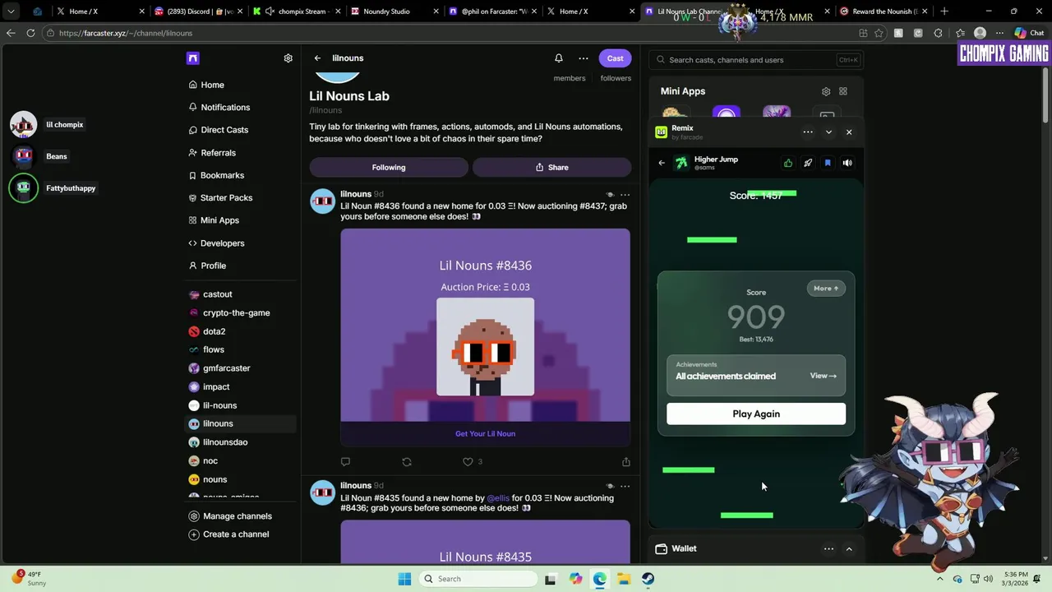Click Create a channel
The width and height of the screenshot is (1052, 592).
228,534
